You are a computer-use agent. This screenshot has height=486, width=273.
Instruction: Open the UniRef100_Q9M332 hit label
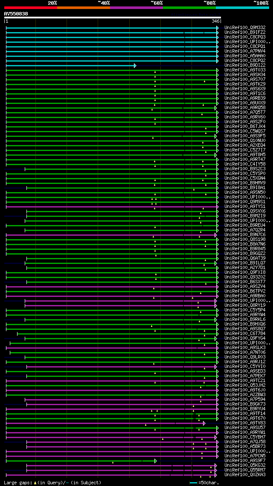(245, 27)
